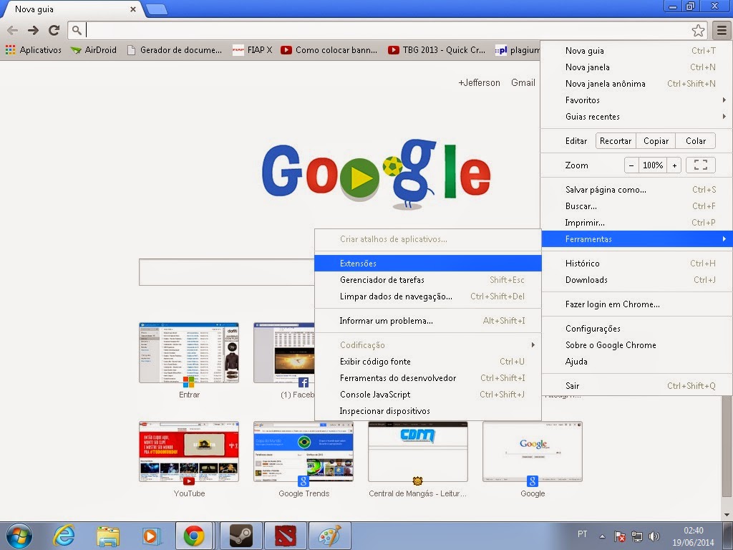
Task: Open the plagium bookmark
Action: pos(518,50)
